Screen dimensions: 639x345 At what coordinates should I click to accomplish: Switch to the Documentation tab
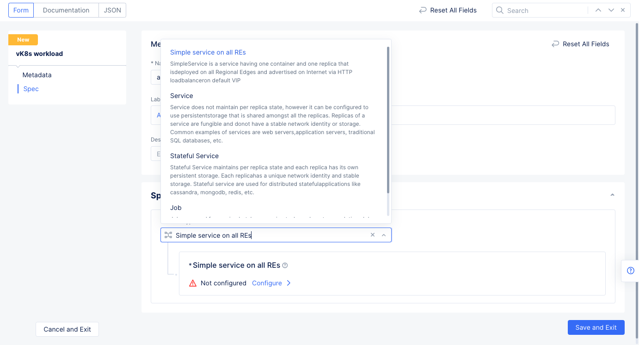(66, 10)
